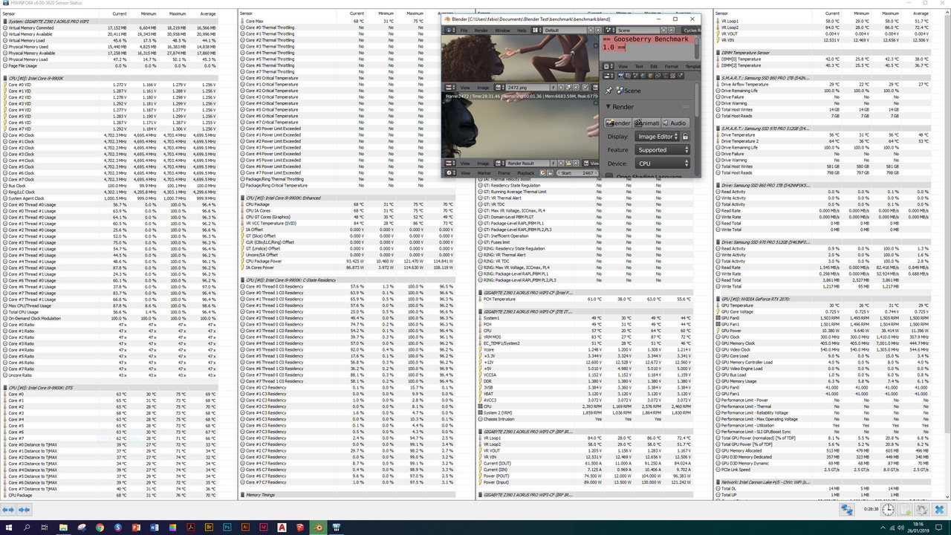This screenshot has height=535, width=951.
Task: Pin the Scene datablock with the pin icon
Action: pos(609,90)
